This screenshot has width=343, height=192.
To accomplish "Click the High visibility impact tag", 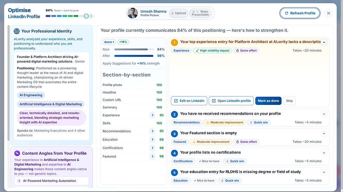I will (x=212, y=51).
